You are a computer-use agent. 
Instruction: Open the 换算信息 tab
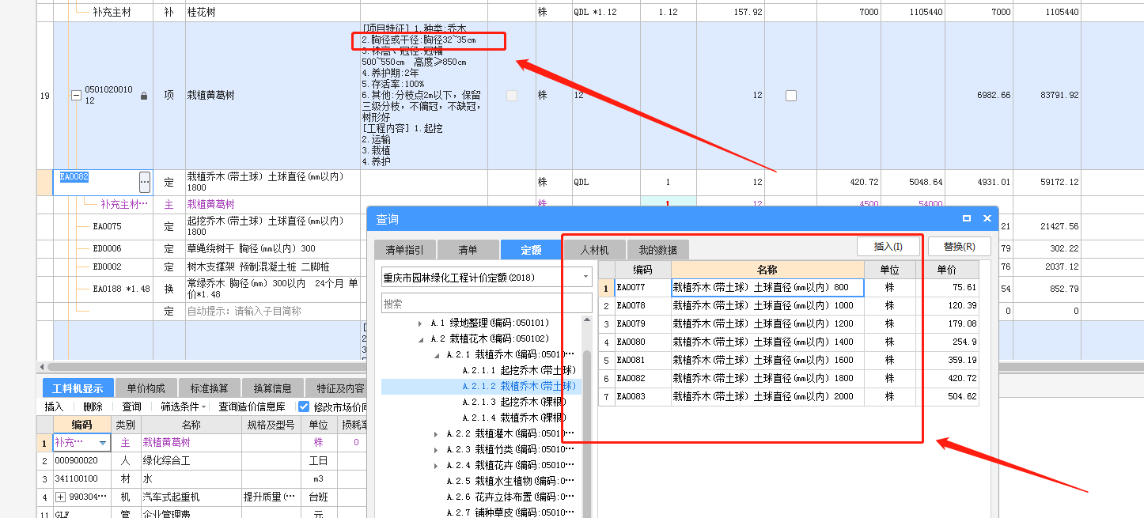pos(272,388)
